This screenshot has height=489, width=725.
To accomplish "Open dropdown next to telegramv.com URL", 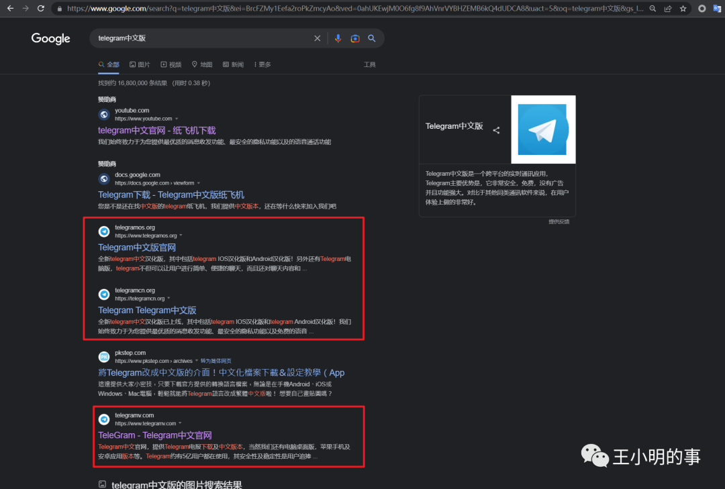I will [x=180, y=423].
